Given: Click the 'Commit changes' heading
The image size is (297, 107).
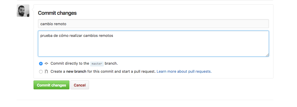Looking at the screenshot, I should (x=57, y=13).
